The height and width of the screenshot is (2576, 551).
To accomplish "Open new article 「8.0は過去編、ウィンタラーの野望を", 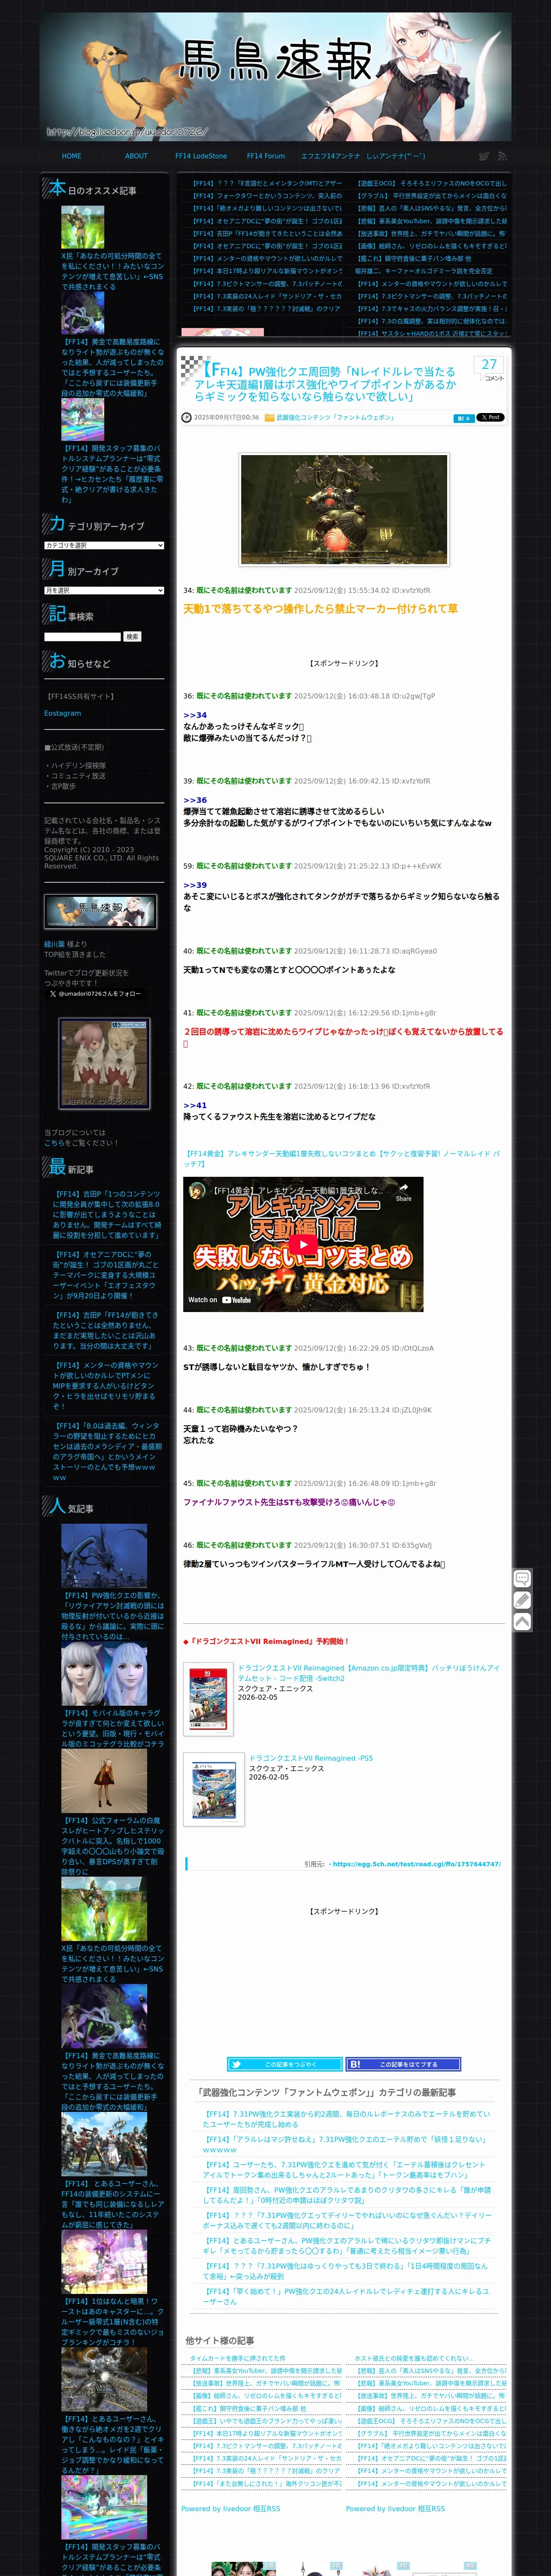I will click(106, 1451).
